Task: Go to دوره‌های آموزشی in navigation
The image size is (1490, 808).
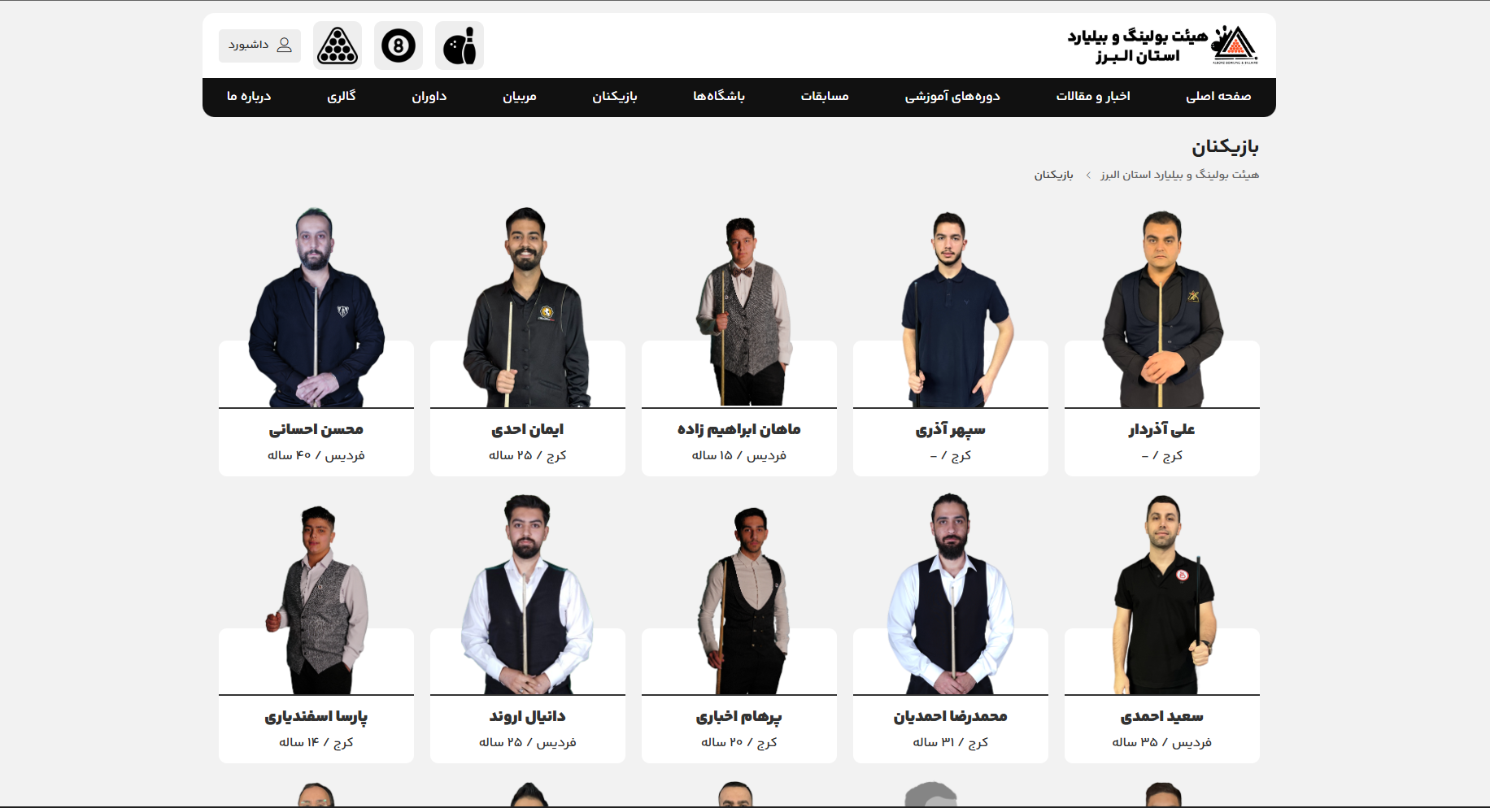Action: (952, 97)
